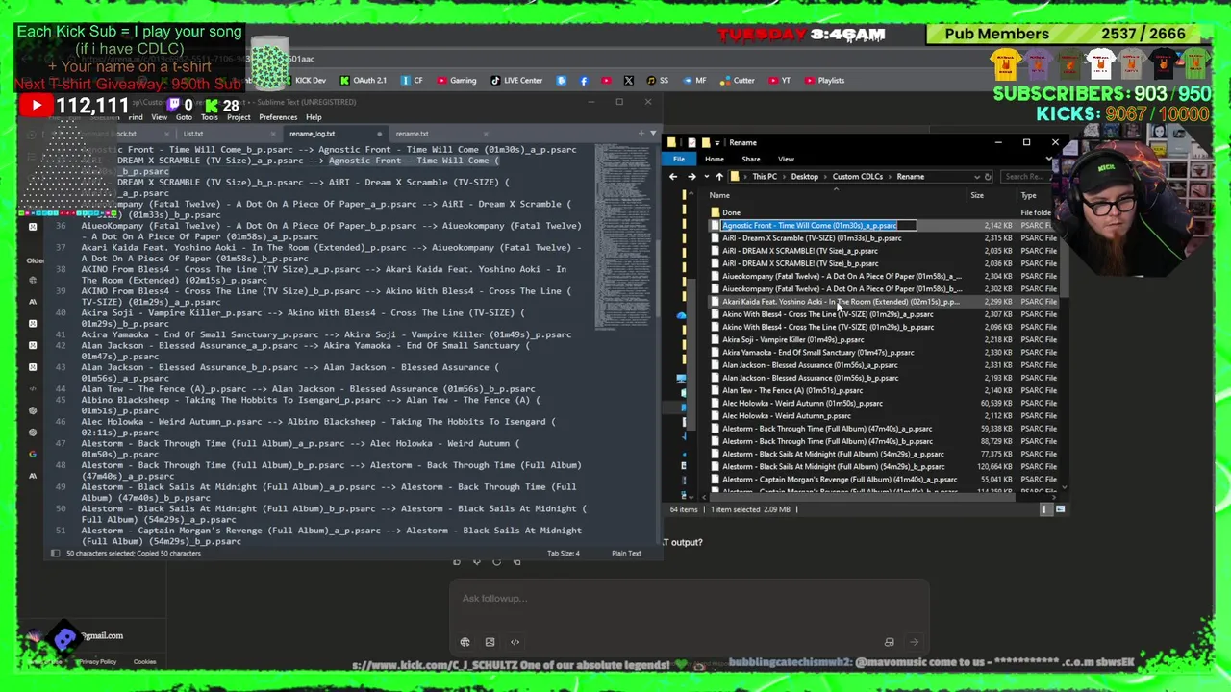Select 'Alestorm - Black Sails At Midnight (54m29s)_b_p.psarc'
Viewport: 1231px width, 692px height.
coord(833,466)
